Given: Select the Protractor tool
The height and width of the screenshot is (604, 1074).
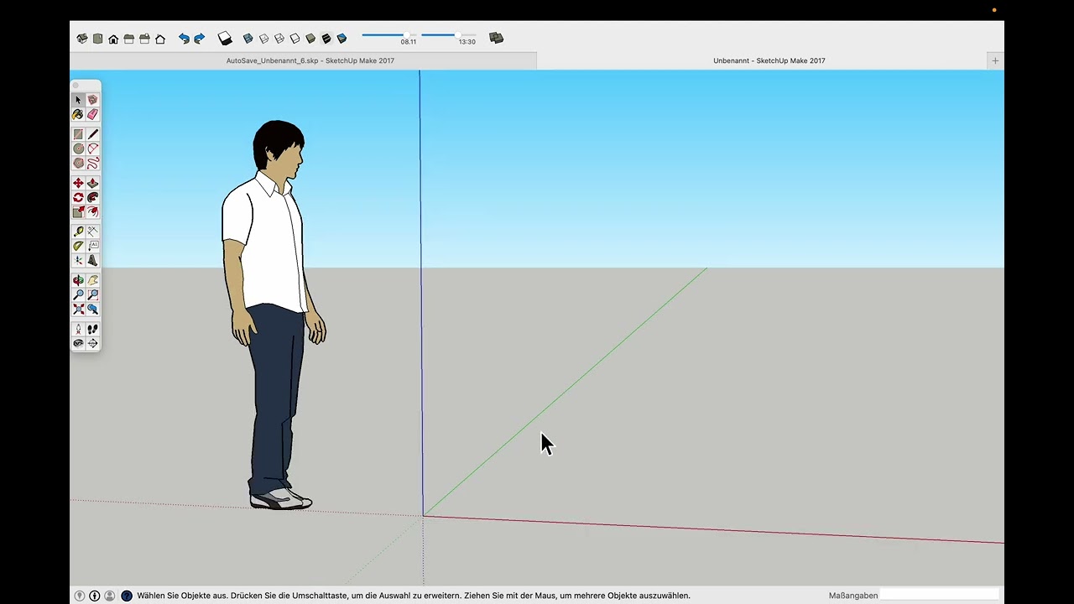Looking at the screenshot, I should point(78,246).
